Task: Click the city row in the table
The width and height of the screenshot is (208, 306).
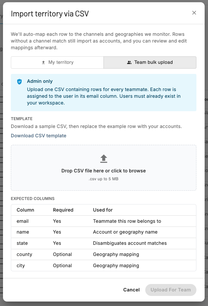Action: [103, 266]
